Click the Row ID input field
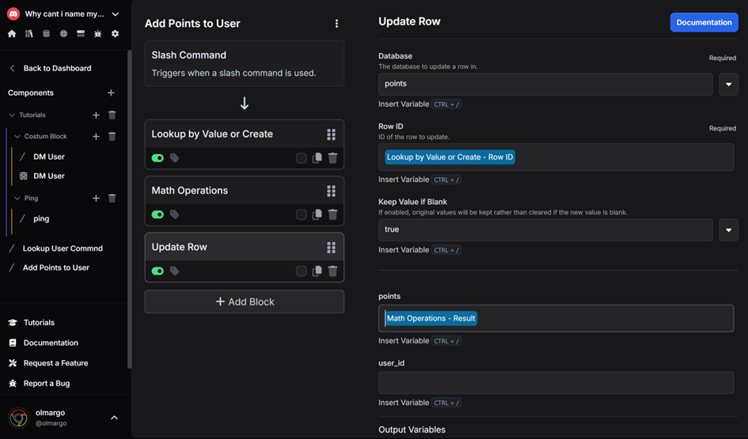748x439 pixels. pyautogui.click(x=556, y=157)
